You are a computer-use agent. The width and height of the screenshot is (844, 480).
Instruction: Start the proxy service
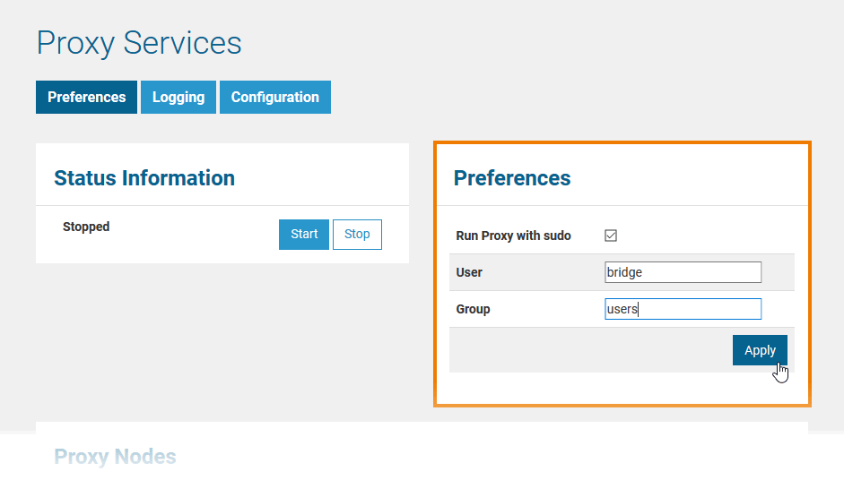(304, 235)
